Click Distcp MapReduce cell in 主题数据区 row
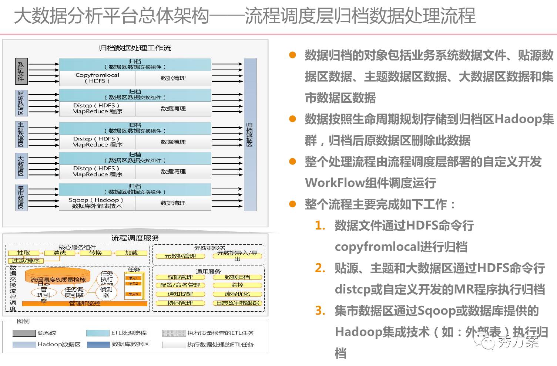557x366 pixels. pyautogui.click(x=97, y=142)
